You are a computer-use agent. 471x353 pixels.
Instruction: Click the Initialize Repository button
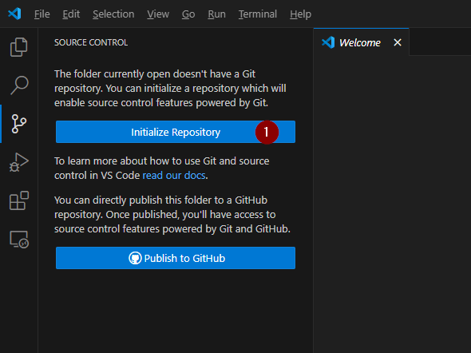coord(176,132)
